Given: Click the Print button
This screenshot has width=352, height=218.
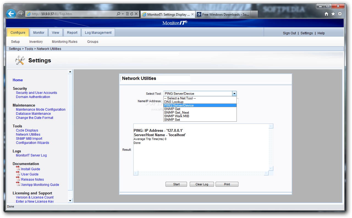Looking at the screenshot, I should click(x=227, y=184).
